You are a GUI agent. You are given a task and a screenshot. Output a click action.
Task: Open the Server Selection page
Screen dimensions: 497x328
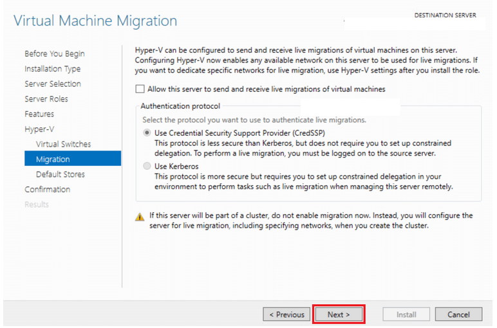[x=53, y=84]
